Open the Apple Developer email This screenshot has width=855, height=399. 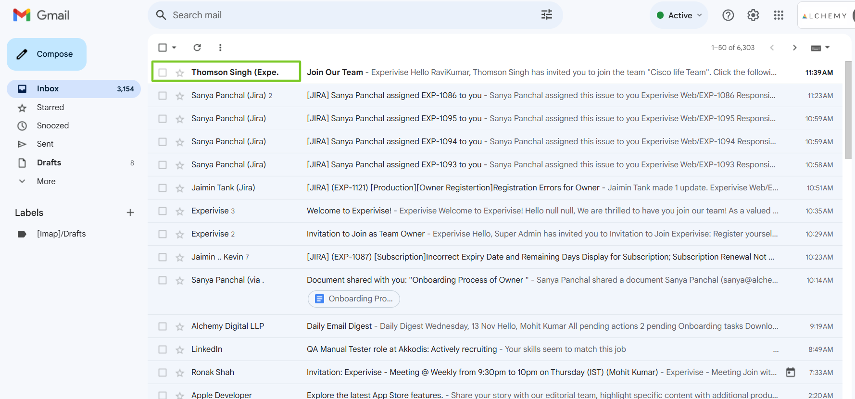tap(495, 392)
